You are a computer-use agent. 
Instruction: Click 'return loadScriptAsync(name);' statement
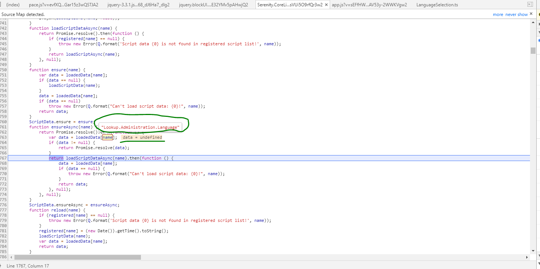coord(85,54)
